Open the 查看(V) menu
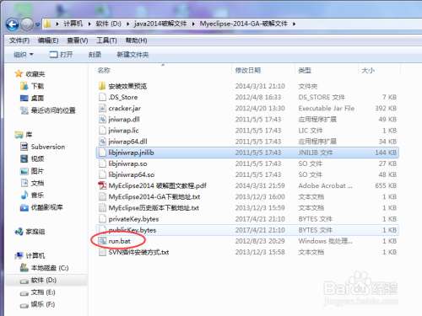This screenshot has width=422, height=316. [78, 40]
